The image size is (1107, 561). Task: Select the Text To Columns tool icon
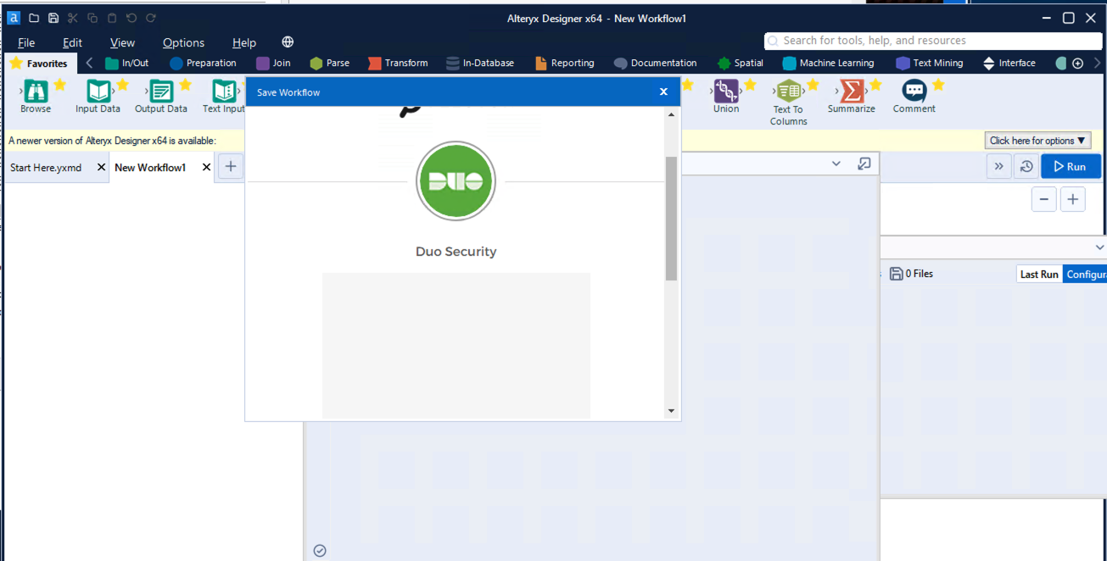(x=789, y=91)
